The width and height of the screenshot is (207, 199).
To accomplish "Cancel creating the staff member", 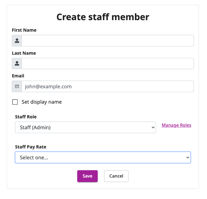I will [x=116, y=176].
